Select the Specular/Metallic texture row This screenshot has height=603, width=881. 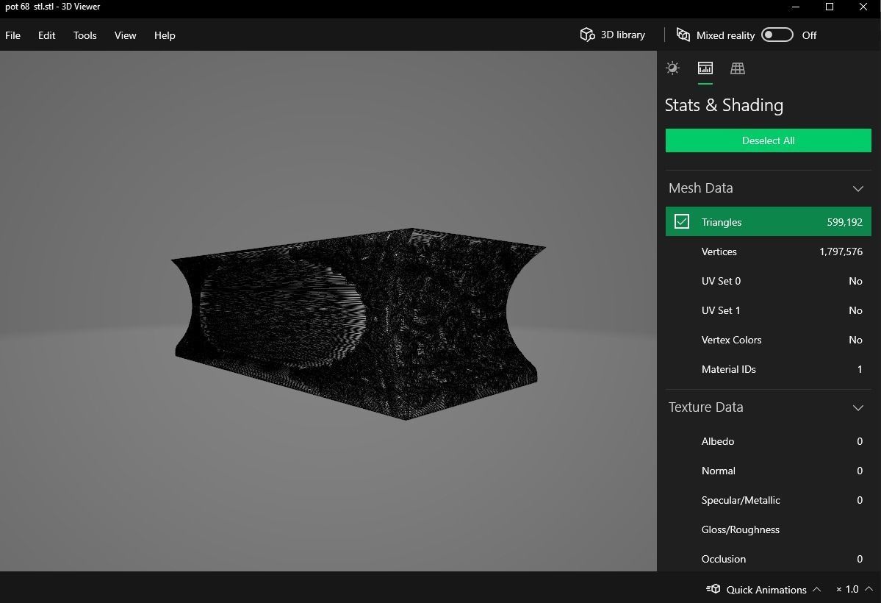click(x=768, y=500)
